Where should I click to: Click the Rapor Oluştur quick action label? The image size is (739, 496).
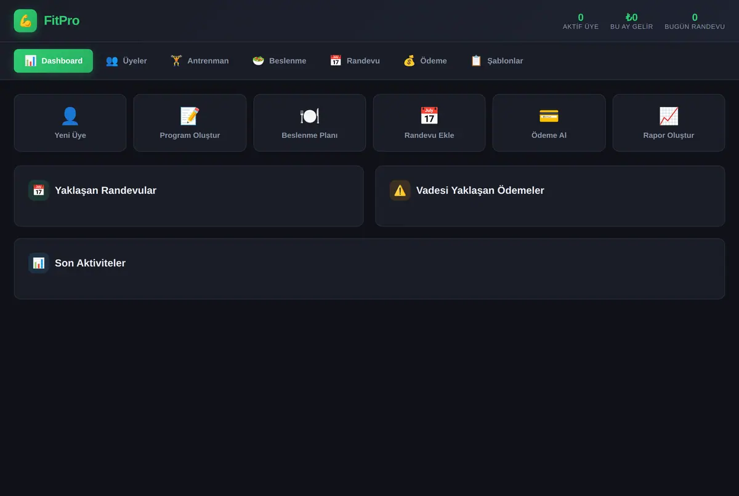(x=669, y=135)
